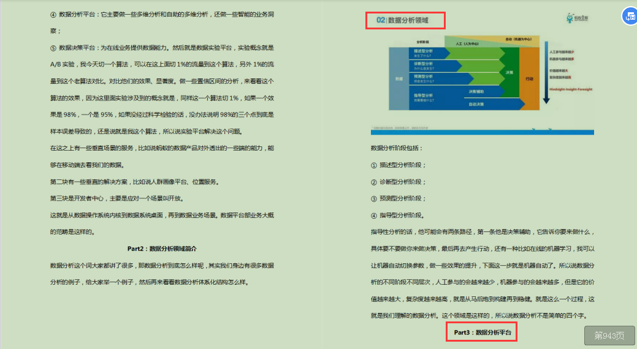Click the heading 'Part2:数据分析领域简介'
This screenshot has height=349, width=637.
162,249
